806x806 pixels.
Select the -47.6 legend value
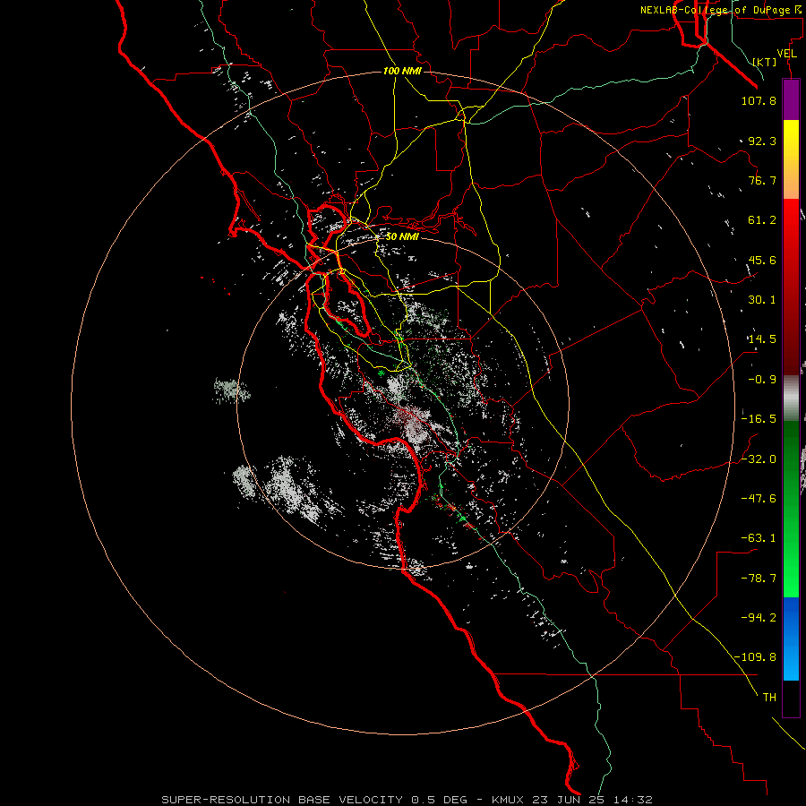click(759, 499)
